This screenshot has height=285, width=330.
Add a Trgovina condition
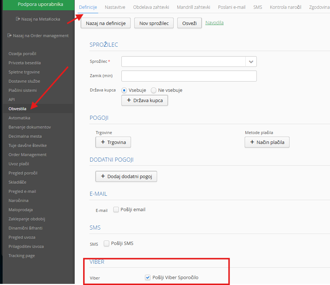113,142
